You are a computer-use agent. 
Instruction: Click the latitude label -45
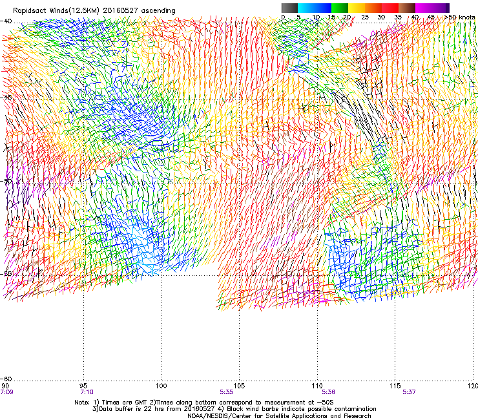(6, 98)
